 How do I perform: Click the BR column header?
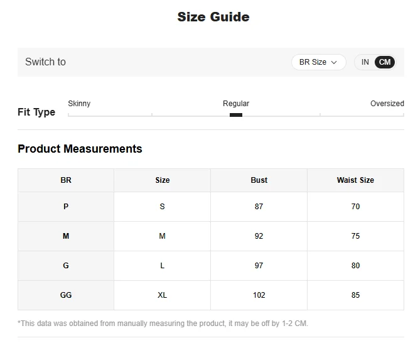pos(66,180)
